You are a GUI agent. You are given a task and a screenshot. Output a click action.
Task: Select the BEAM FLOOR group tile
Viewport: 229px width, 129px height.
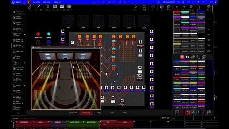pyautogui.click(x=177, y=14)
